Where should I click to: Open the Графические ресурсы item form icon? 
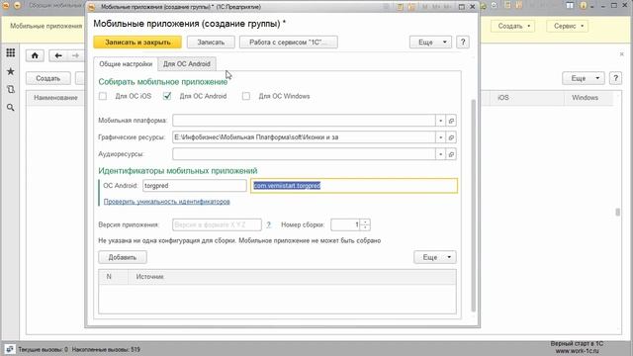coord(451,137)
